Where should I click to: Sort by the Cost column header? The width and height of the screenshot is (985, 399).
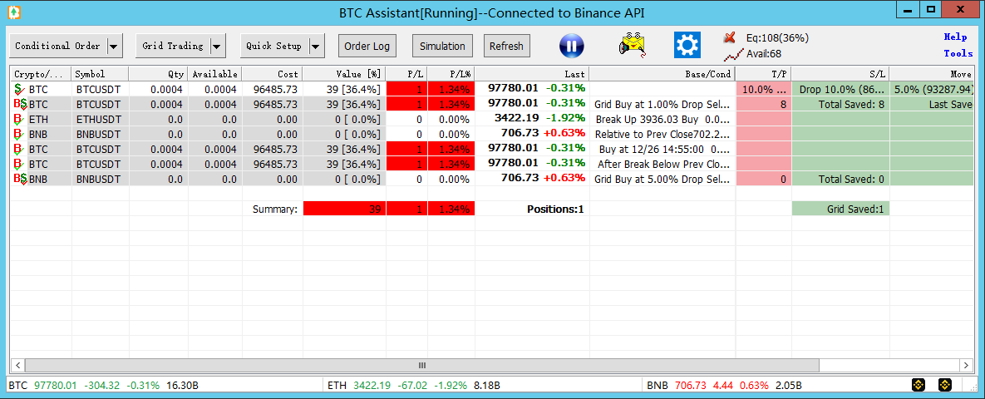(273, 74)
